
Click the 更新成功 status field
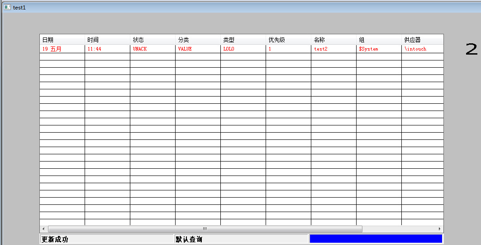pos(107,239)
